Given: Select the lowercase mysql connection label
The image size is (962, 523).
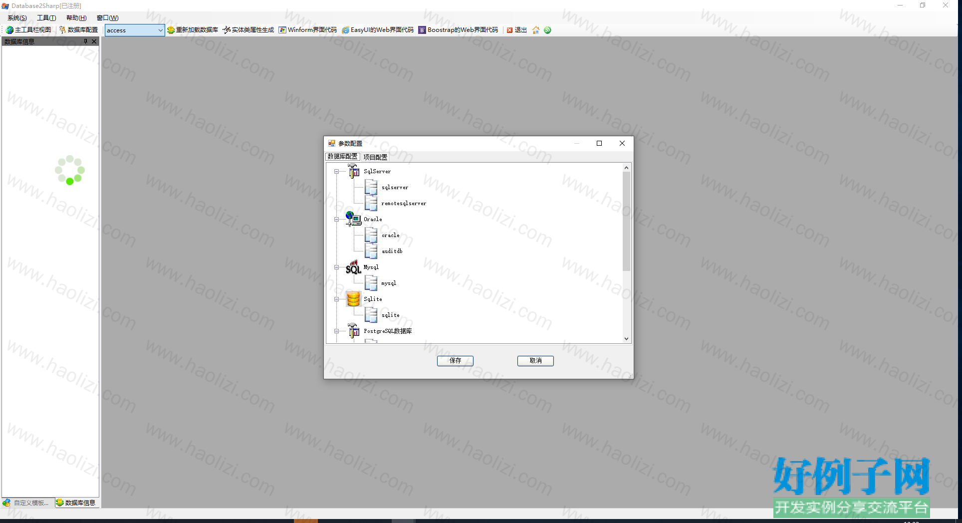Looking at the screenshot, I should 389,283.
